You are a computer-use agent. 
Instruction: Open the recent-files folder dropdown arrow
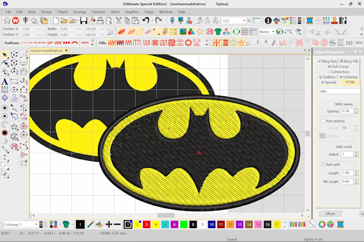pyautogui.click(x=78, y=21)
